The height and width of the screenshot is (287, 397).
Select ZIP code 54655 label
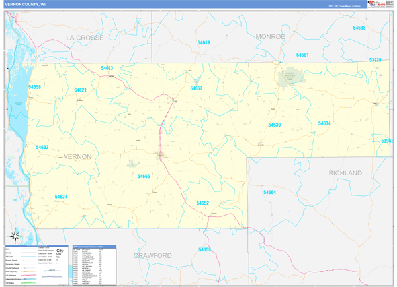(204, 249)
